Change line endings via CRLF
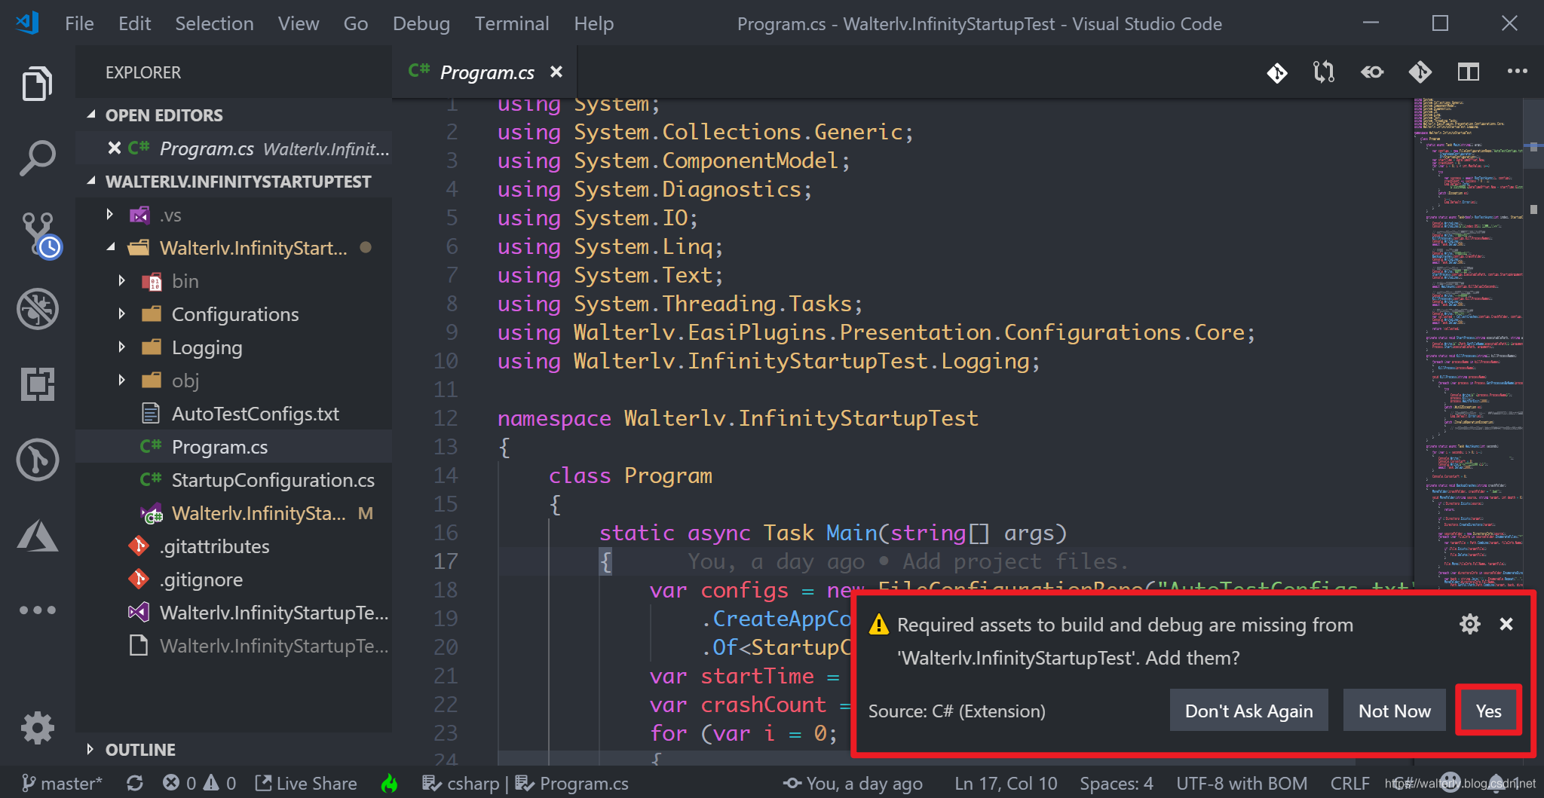Image resolution: width=1544 pixels, height=798 pixels. [1349, 784]
